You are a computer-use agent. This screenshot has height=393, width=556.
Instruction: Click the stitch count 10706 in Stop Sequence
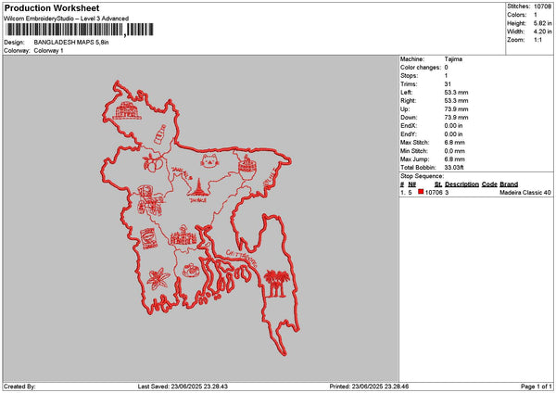coord(434,192)
